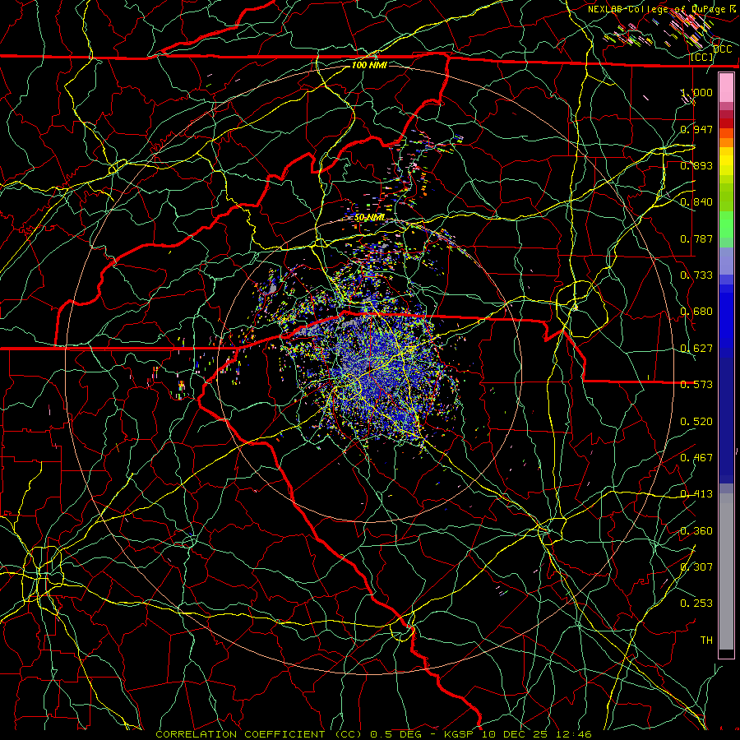Select the 0.787 color scale value
Viewport: 740px width, 740px height.
click(x=696, y=238)
